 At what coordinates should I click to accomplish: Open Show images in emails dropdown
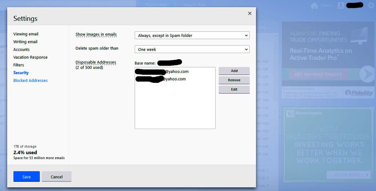(x=192, y=36)
